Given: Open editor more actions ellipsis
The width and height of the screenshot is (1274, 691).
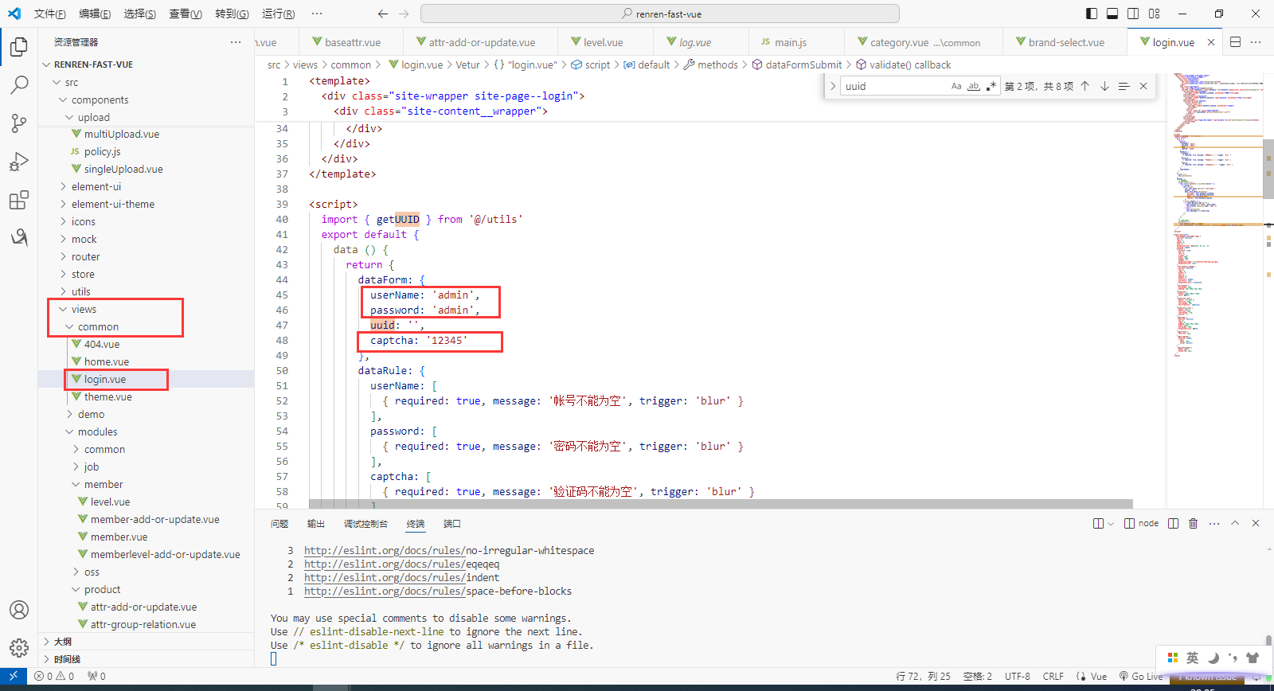Looking at the screenshot, I should point(1256,42).
